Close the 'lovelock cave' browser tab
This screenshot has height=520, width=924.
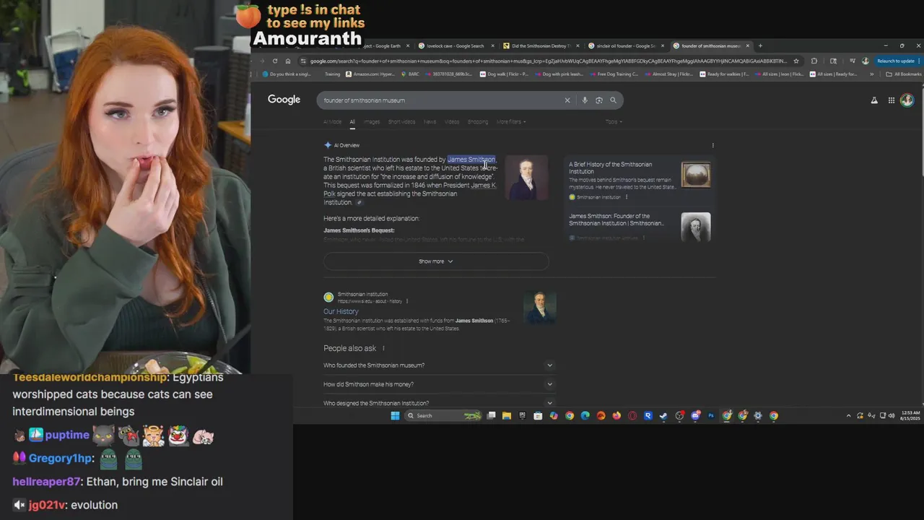(x=493, y=45)
